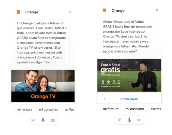Viewport: 172px width, 135px height.
Task: Click the Orange logo in left panel
Action: 18,12
